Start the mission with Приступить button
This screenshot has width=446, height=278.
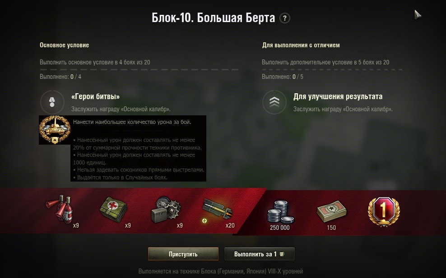pyautogui.click(x=183, y=254)
